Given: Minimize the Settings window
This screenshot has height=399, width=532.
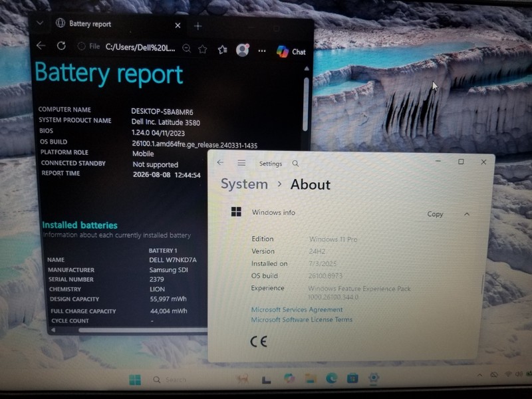Looking at the screenshot, I should (x=438, y=161).
